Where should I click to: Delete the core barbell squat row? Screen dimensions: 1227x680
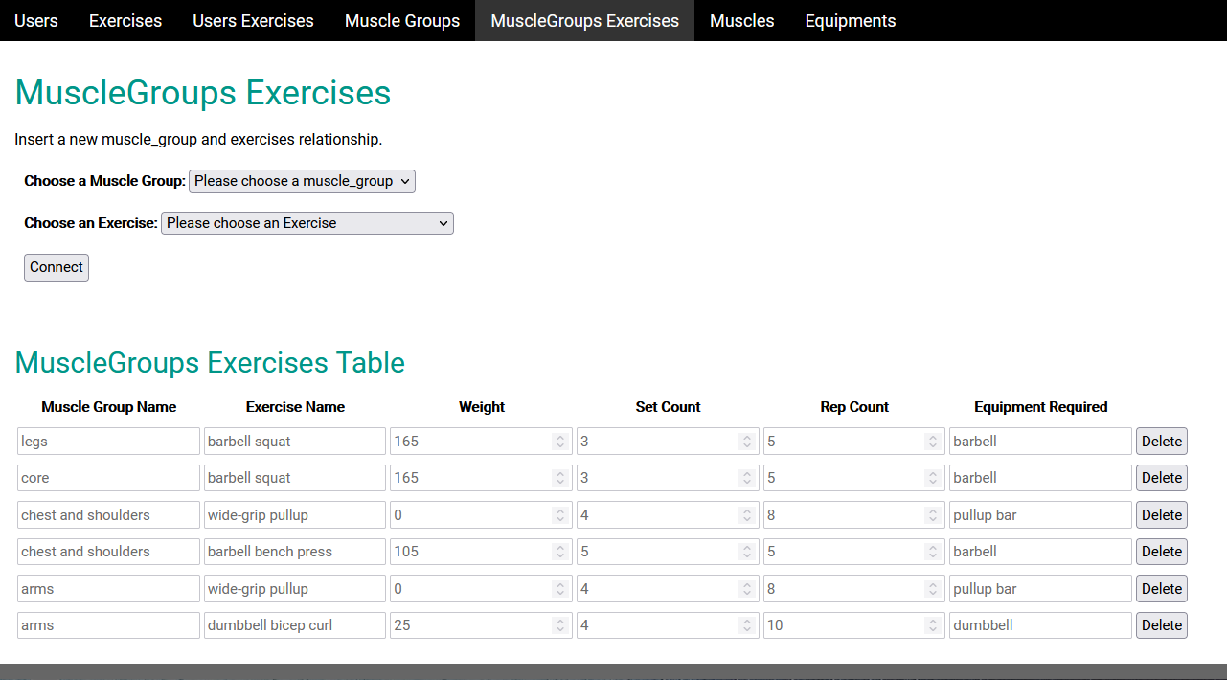point(1162,478)
